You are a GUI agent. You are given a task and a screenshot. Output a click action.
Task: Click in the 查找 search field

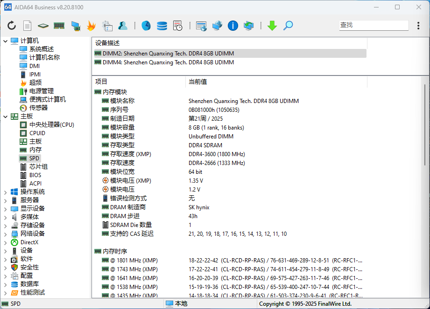point(374,25)
